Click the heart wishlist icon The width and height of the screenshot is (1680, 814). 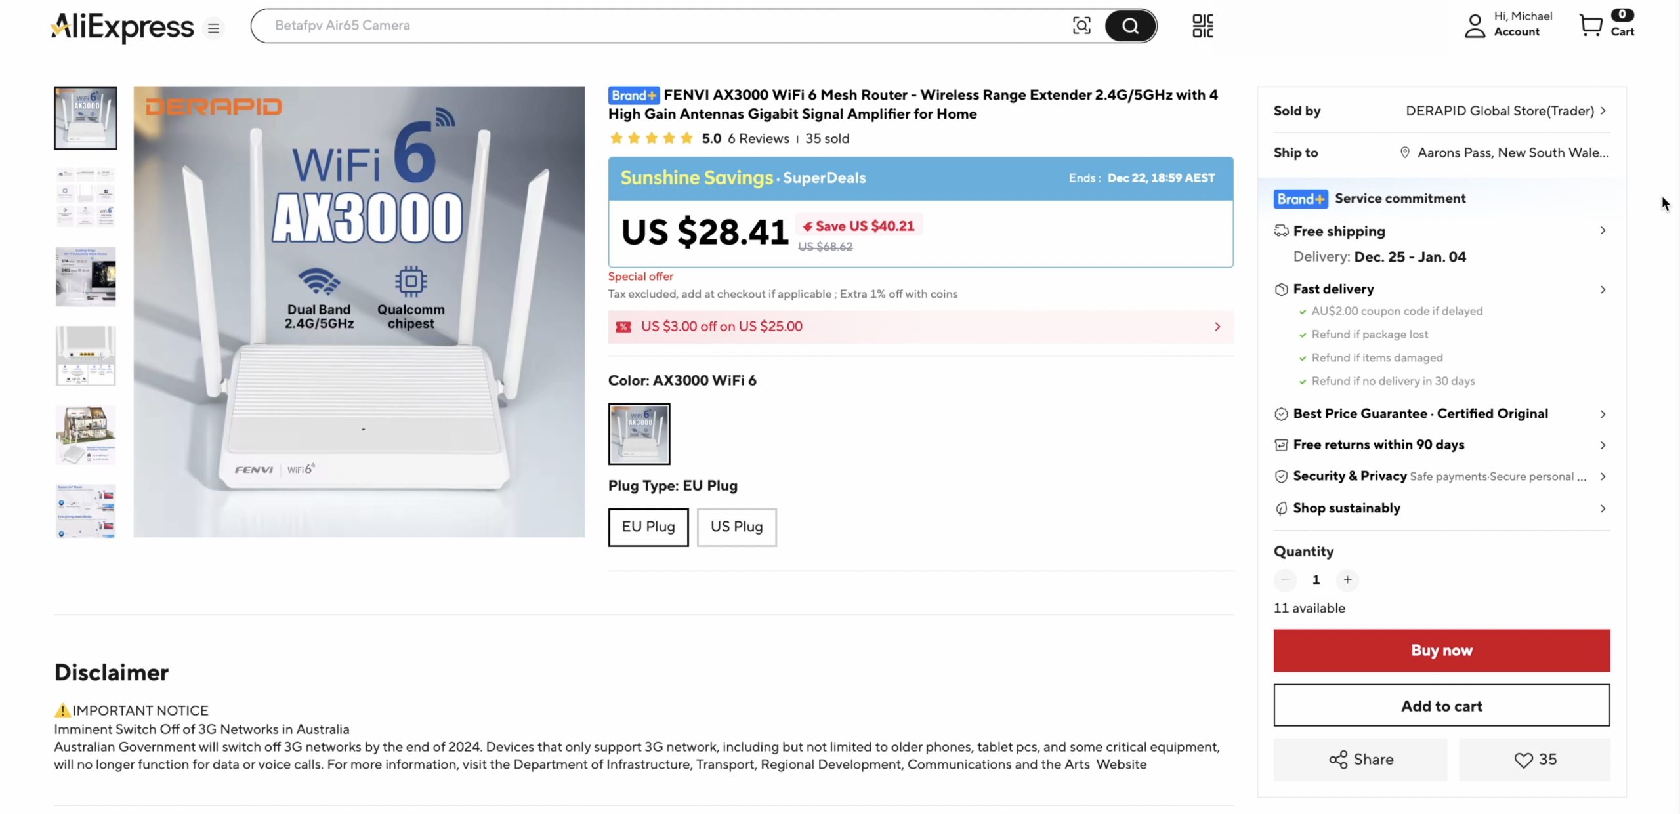coord(1522,760)
